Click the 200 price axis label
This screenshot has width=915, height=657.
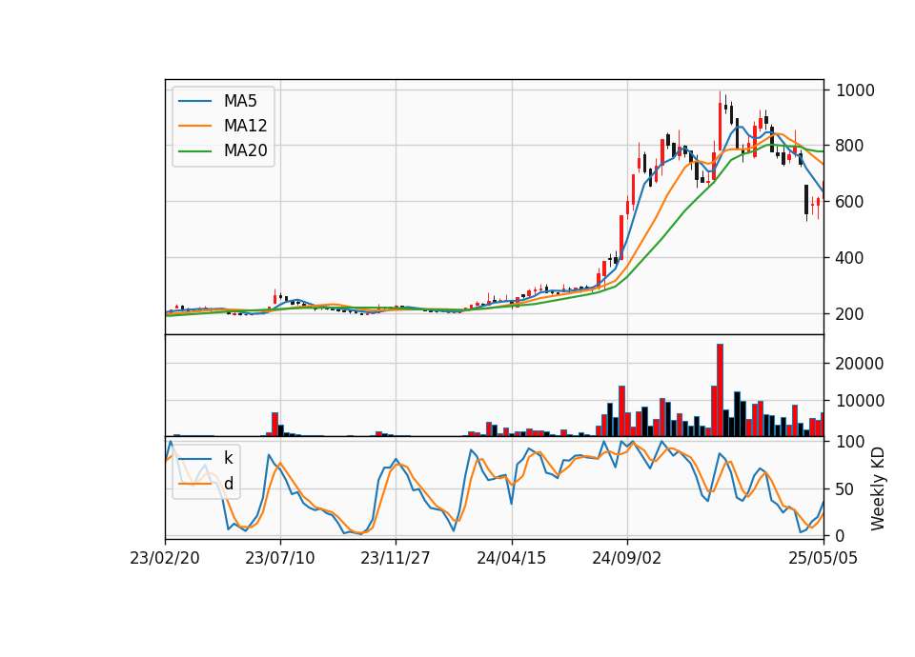coord(849,313)
